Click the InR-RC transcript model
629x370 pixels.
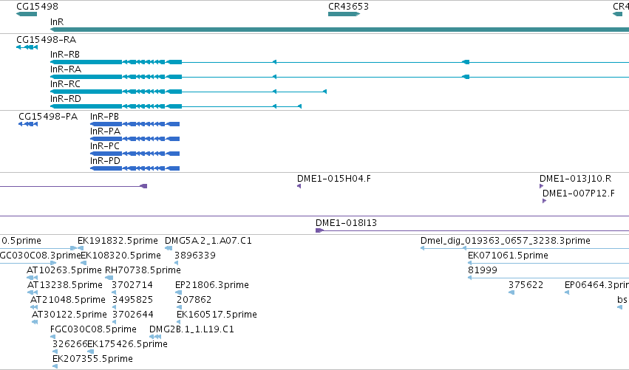188,92
